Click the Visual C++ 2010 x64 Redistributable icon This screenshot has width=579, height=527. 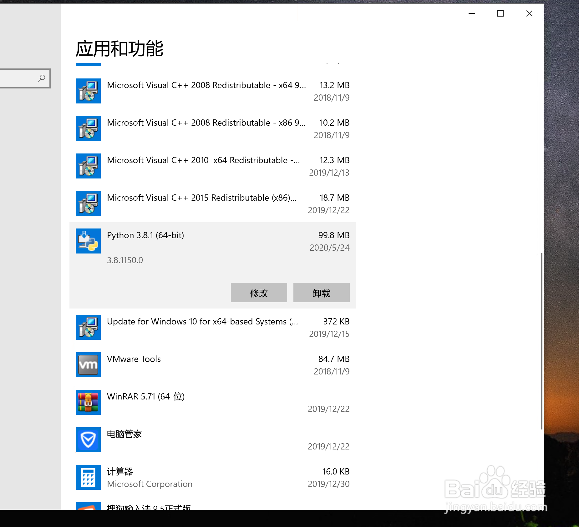(88, 166)
